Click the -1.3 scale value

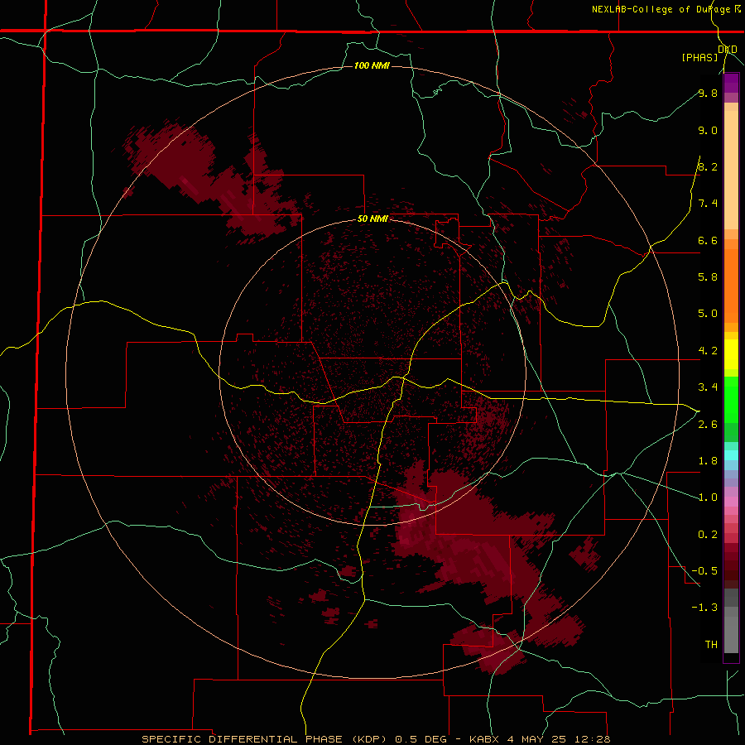click(704, 608)
